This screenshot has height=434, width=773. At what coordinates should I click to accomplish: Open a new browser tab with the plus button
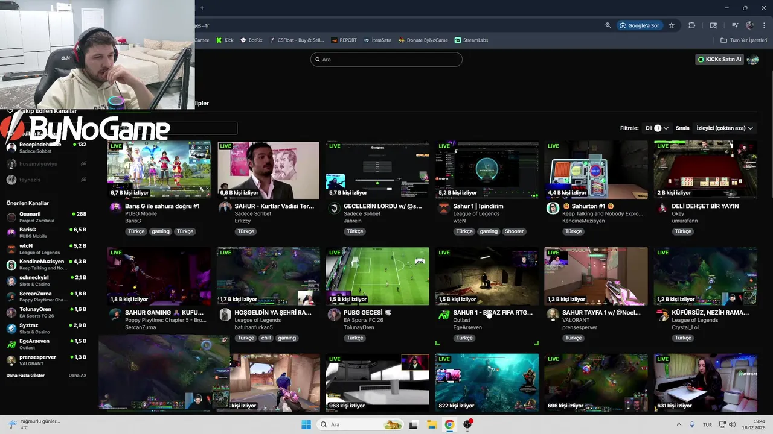(x=202, y=8)
